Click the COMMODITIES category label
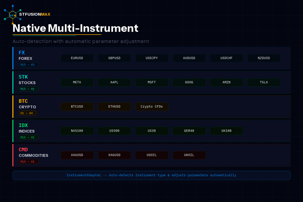Viewport: 303px width, 202px height. click(33, 156)
